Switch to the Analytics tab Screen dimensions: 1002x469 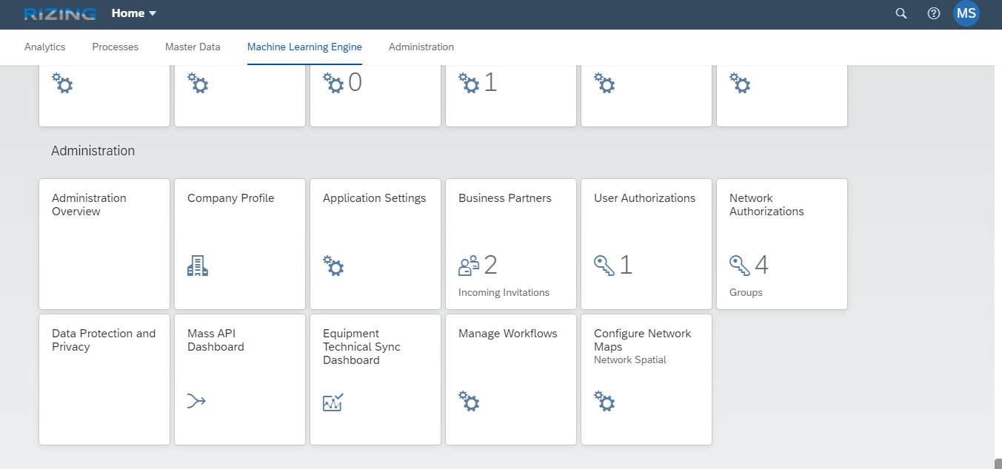45,47
